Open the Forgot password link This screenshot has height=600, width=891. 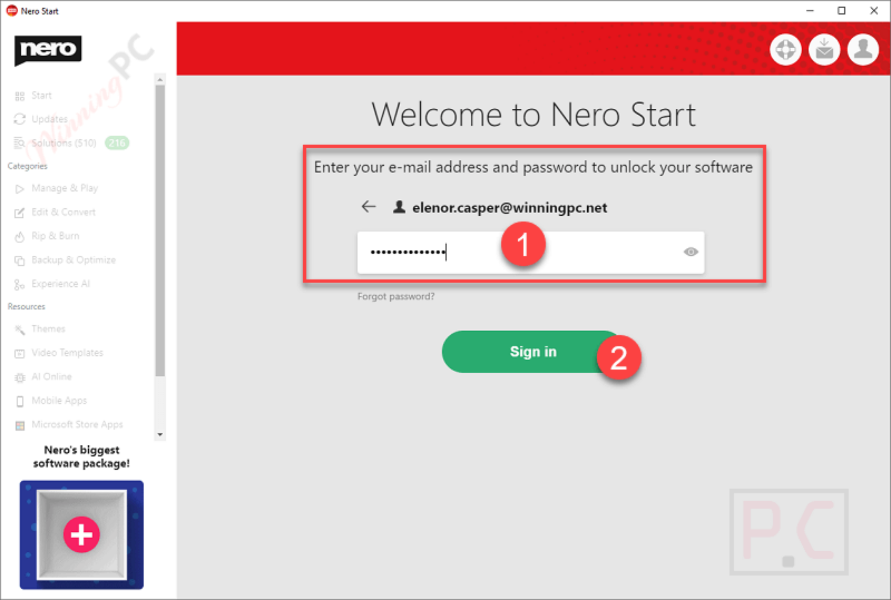tap(395, 296)
